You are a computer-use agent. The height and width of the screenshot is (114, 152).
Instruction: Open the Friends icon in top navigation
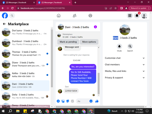pyautogui.click(x=74, y=15)
